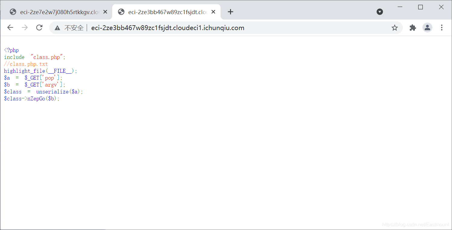Close the eci-2ze3bb467w89zc1fsjdt tab

pos(213,12)
